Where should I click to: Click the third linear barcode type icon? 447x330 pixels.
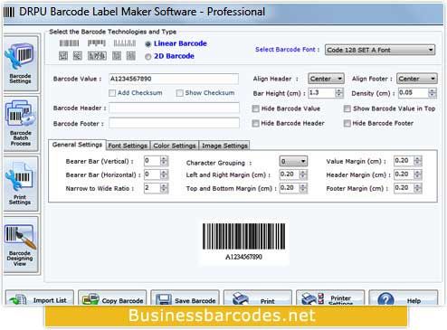click(x=125, y=43)
